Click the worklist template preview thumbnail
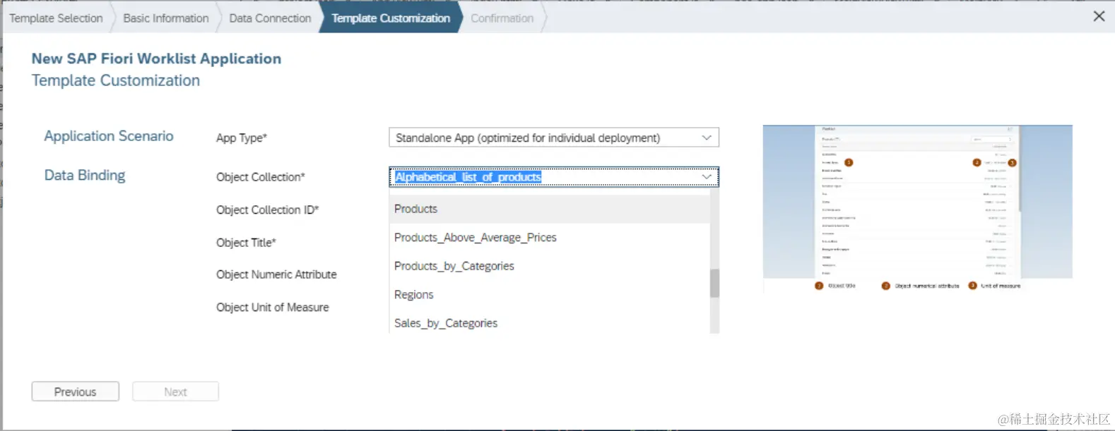Image resolution: width=1115 pixels, height=431 pixels. point(917,208)
